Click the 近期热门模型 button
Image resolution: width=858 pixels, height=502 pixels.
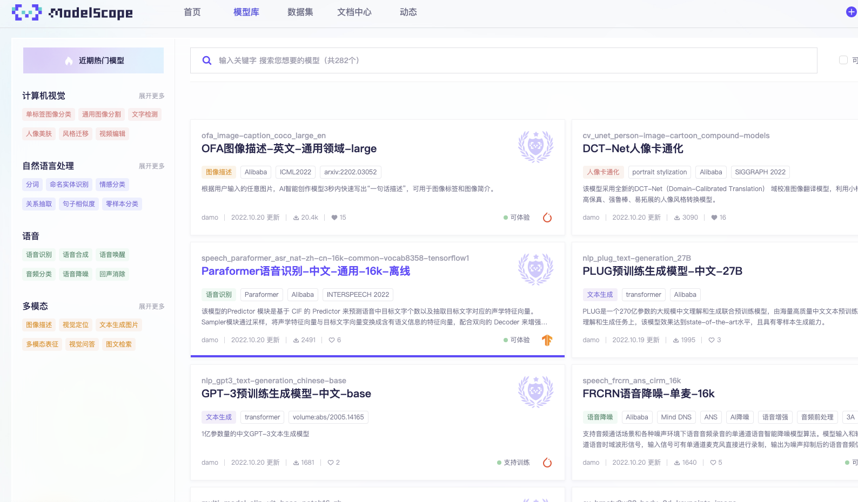[93, 60]
